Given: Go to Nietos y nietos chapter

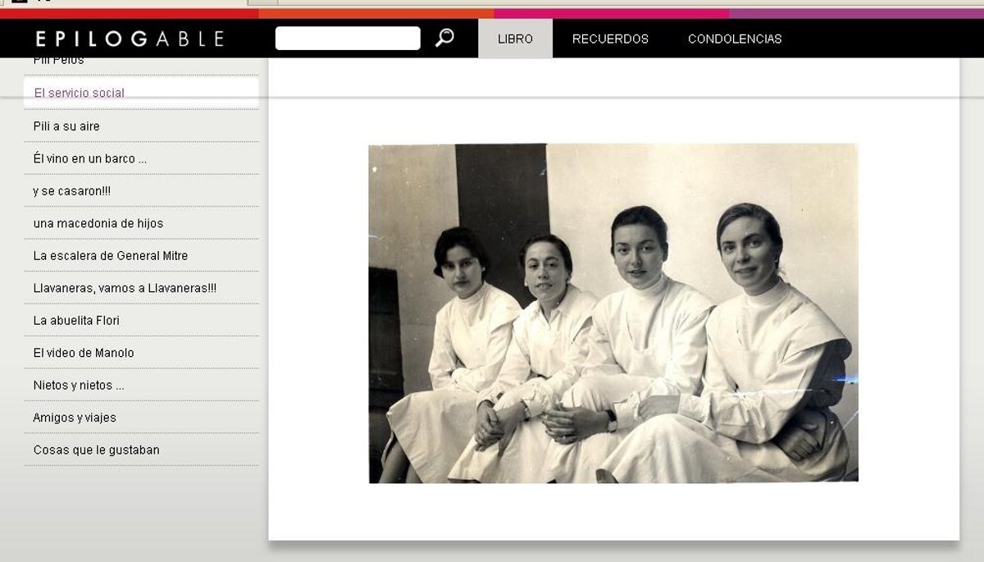Looking at the screenshot, I should pyautogui.click(x=79, y=386).
